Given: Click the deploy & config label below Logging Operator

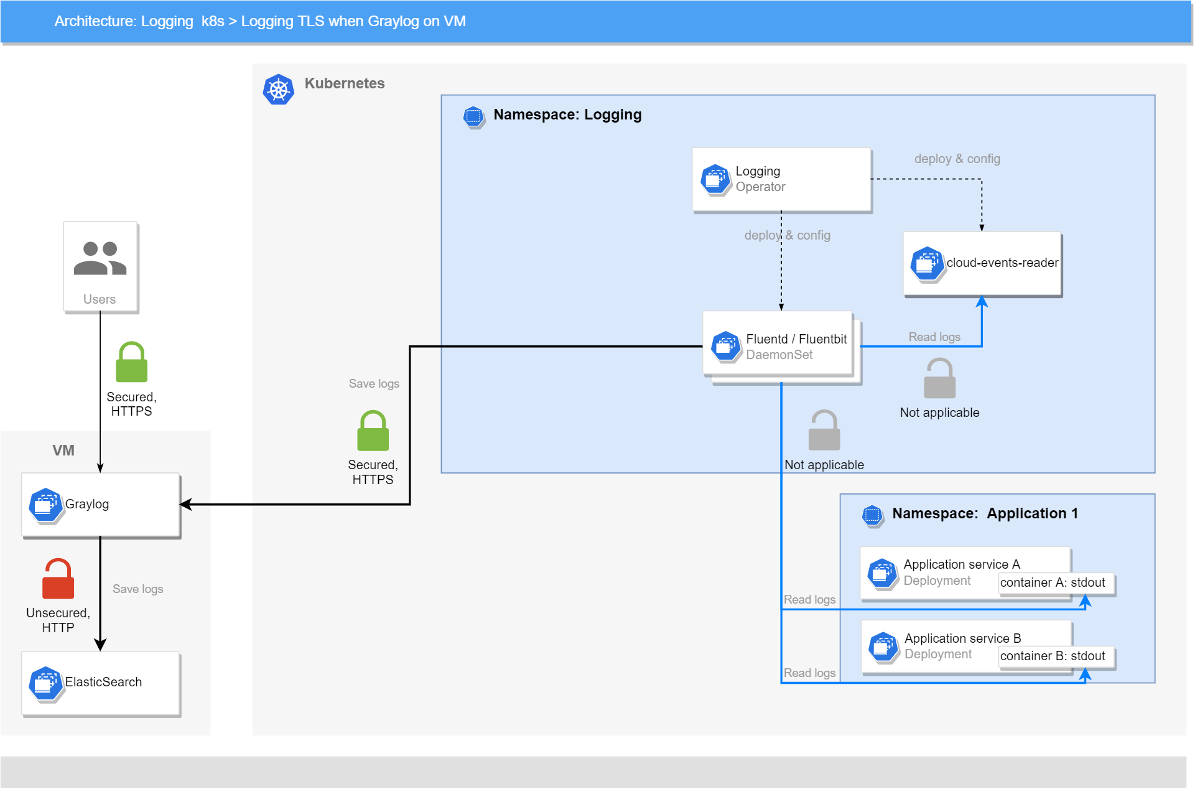Looking at the screenshot, I should click(x=788, y=235).
